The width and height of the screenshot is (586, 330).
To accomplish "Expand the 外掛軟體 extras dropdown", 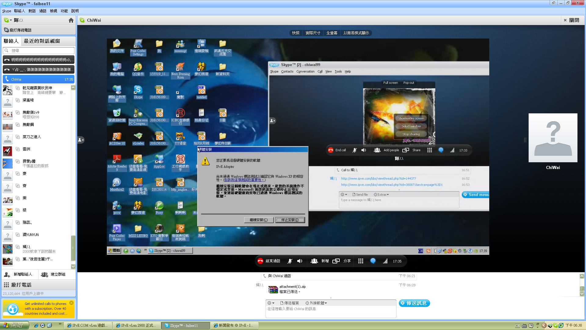I will 316,303.
